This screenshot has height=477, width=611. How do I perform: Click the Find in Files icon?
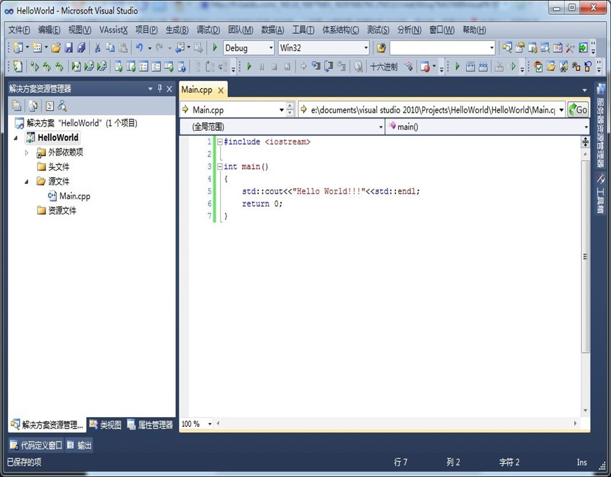click(x=381, y=48)
